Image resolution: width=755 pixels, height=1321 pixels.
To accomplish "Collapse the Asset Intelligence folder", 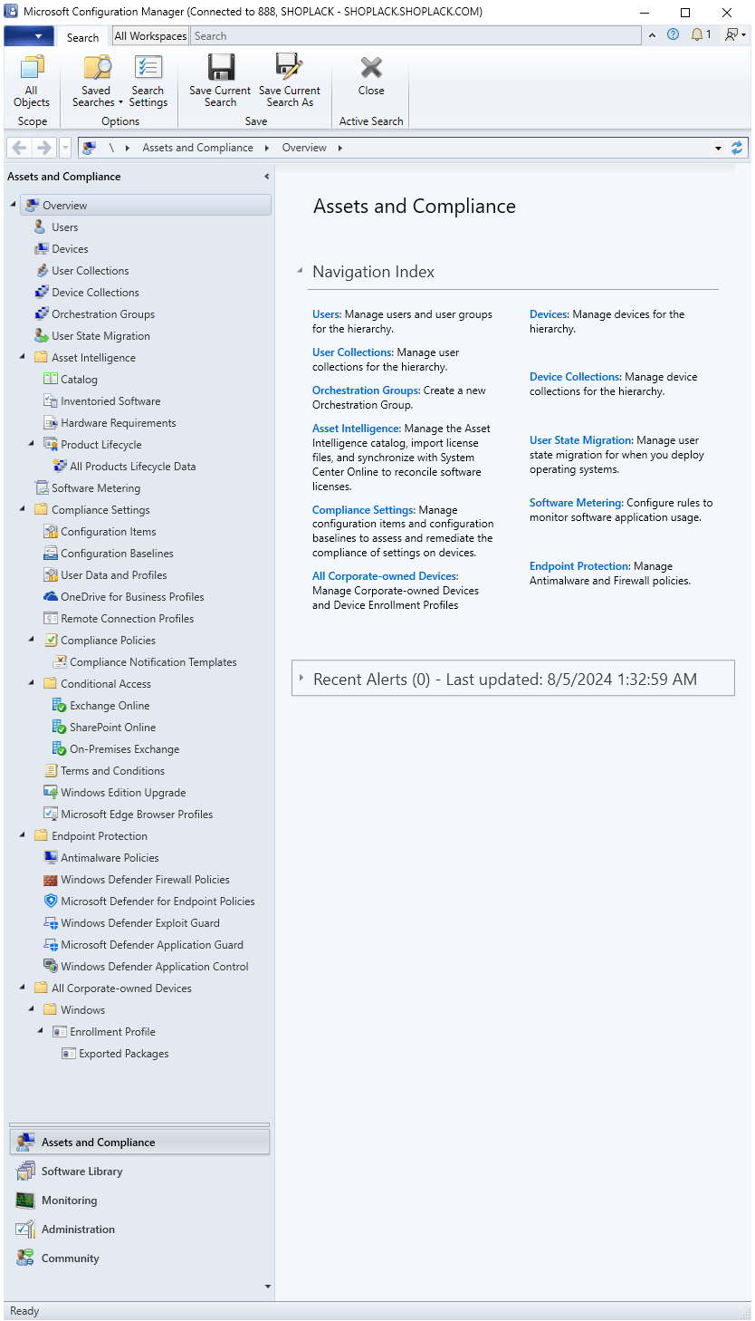I will pos(23,357).
